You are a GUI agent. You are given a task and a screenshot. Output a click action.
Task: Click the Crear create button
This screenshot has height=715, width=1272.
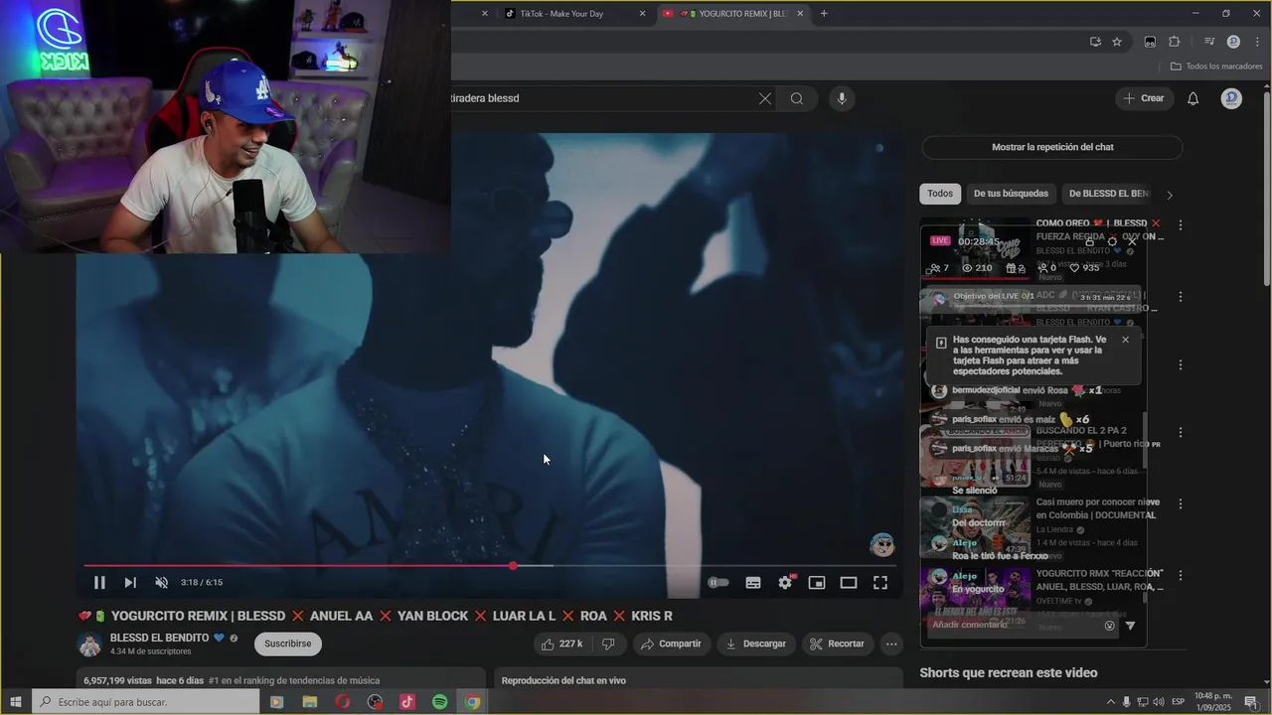pyautogui.click(x=1144, y=98)
